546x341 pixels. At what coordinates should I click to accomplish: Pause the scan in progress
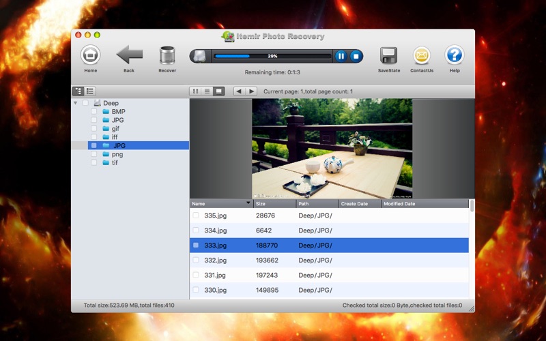[341, 56]
